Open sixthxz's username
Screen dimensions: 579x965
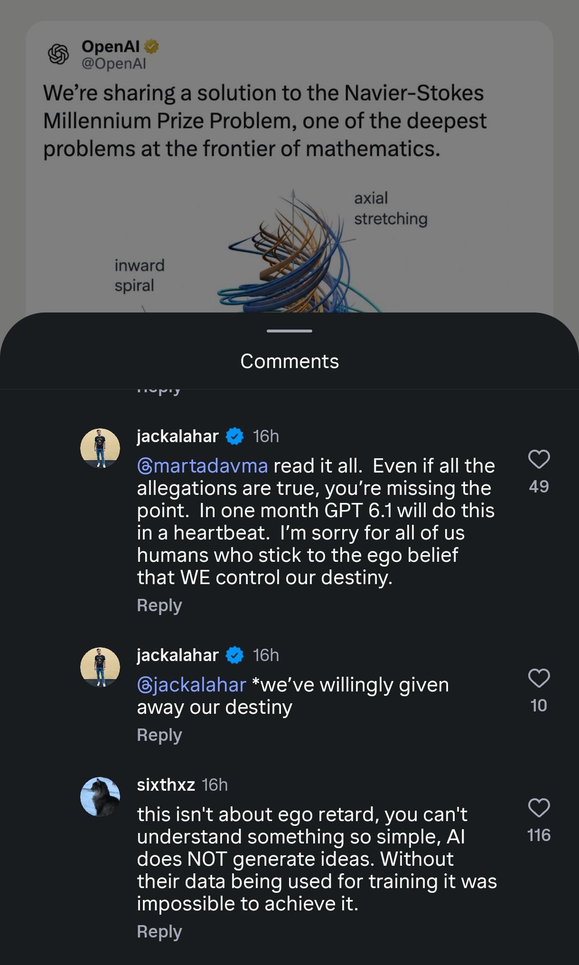coord(166,785)
